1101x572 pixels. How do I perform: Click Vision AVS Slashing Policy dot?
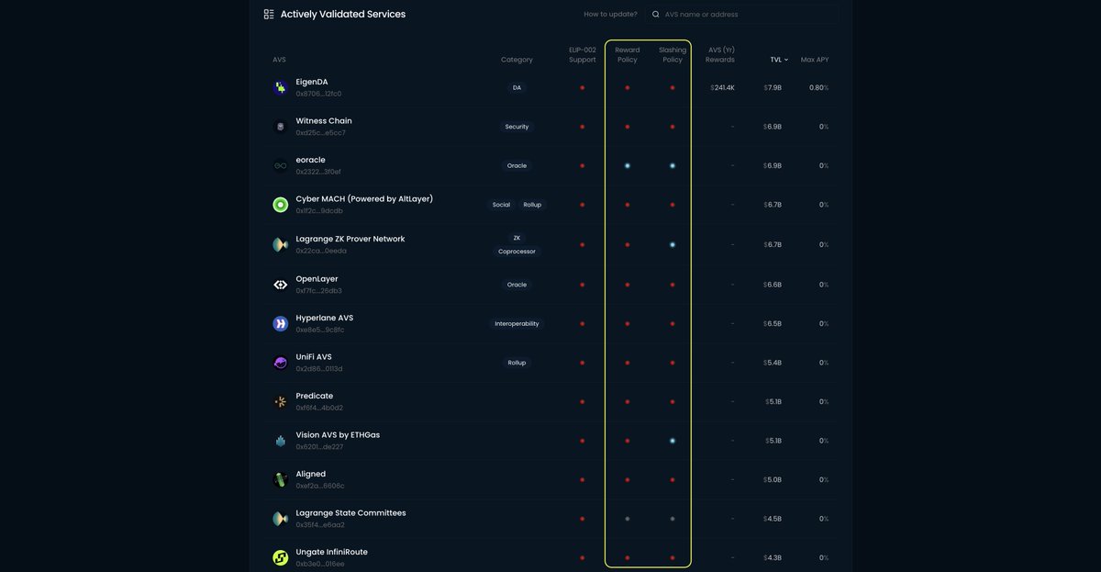[673, 441]
